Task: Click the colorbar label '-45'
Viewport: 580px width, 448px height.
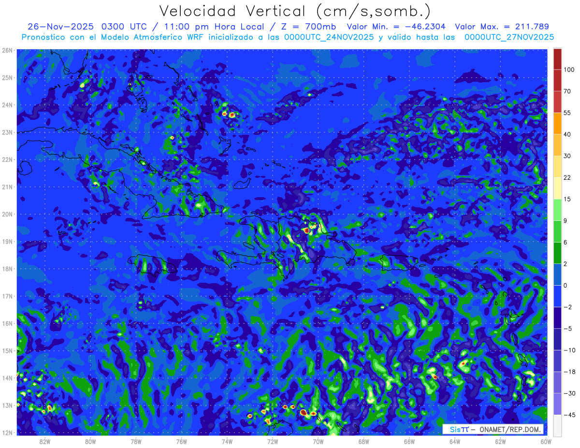Action: pyautogui.click(x=569, y=415)
